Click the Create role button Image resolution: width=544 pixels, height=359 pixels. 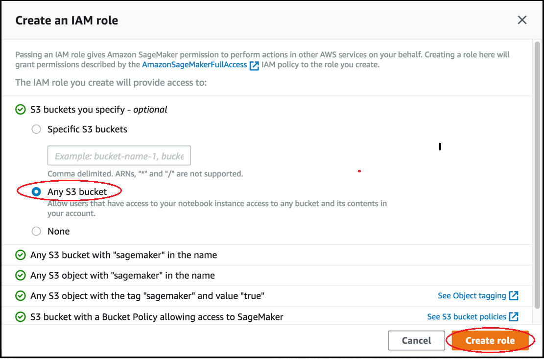click(x=490, y=340)
